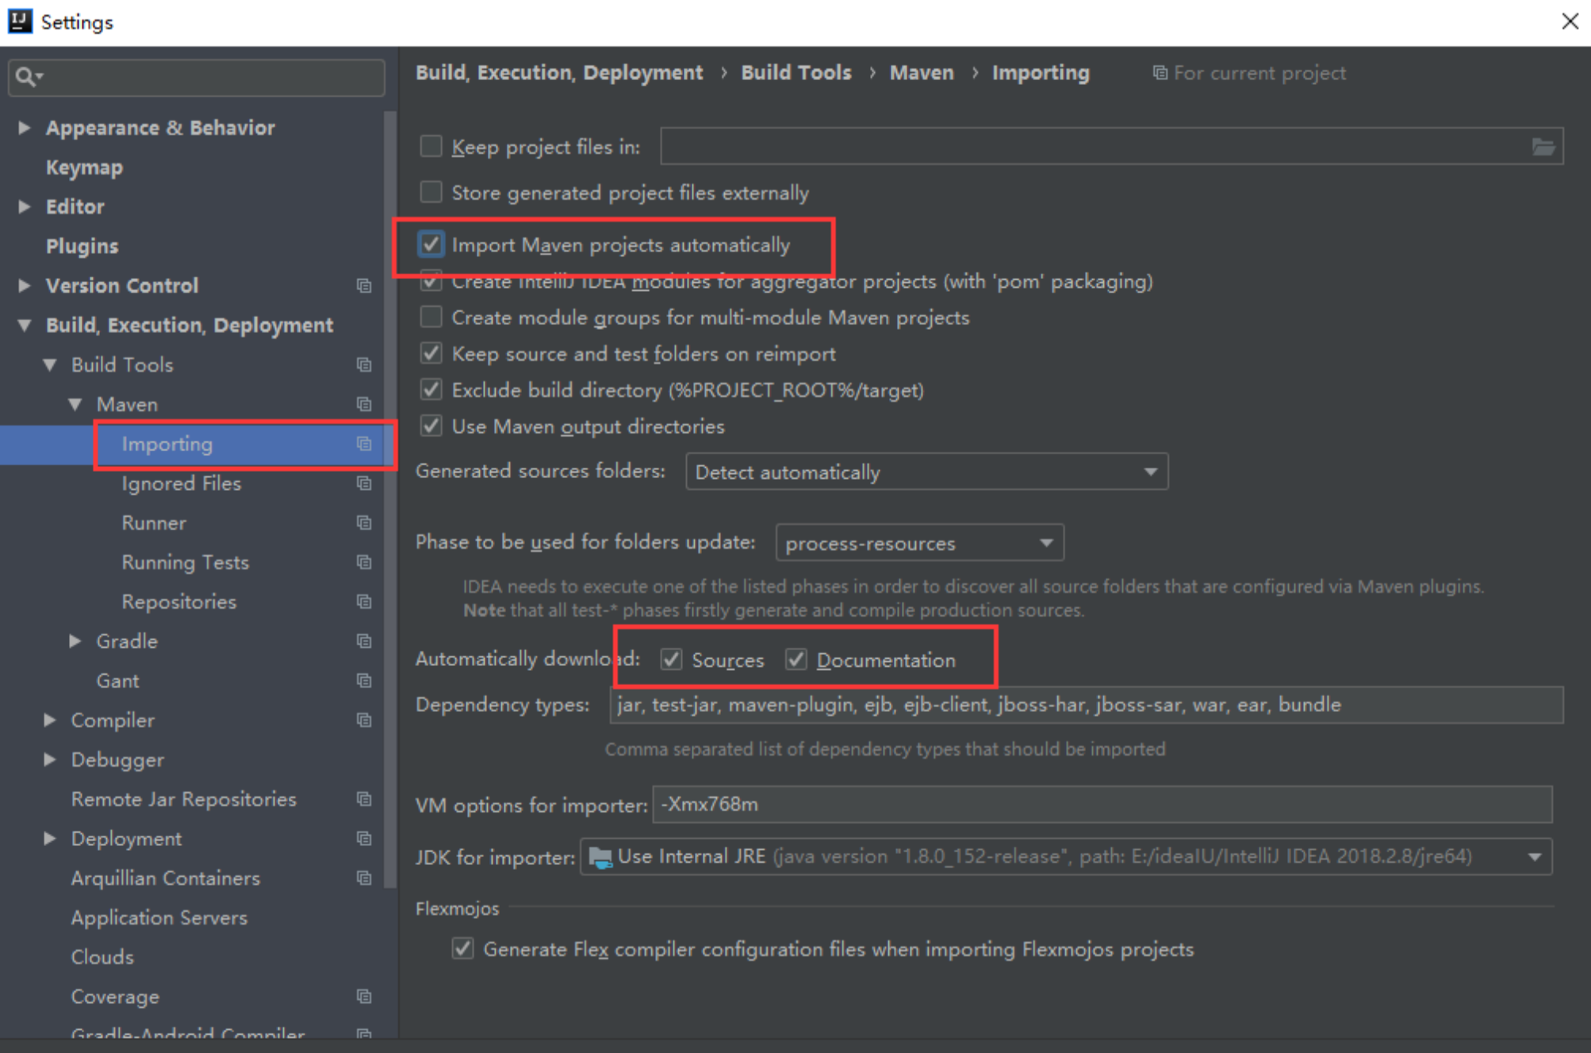Toggle Keep source and test folders on reimport
This screenshot has width=1591, height=1053.
pyautogui.click(x=431, y=354)
